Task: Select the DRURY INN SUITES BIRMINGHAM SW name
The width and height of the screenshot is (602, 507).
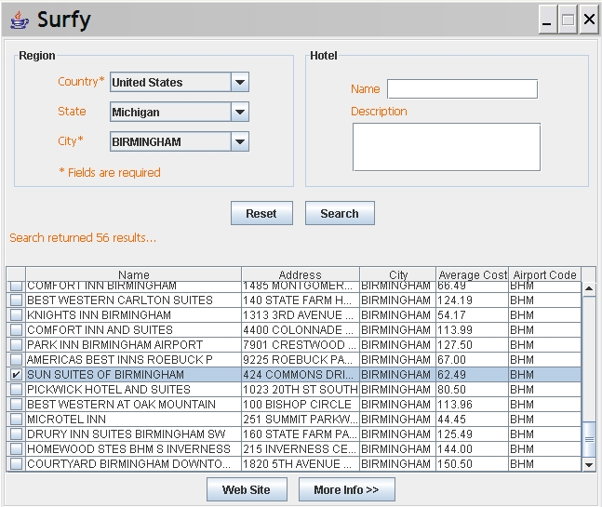Action: (134, 434)
